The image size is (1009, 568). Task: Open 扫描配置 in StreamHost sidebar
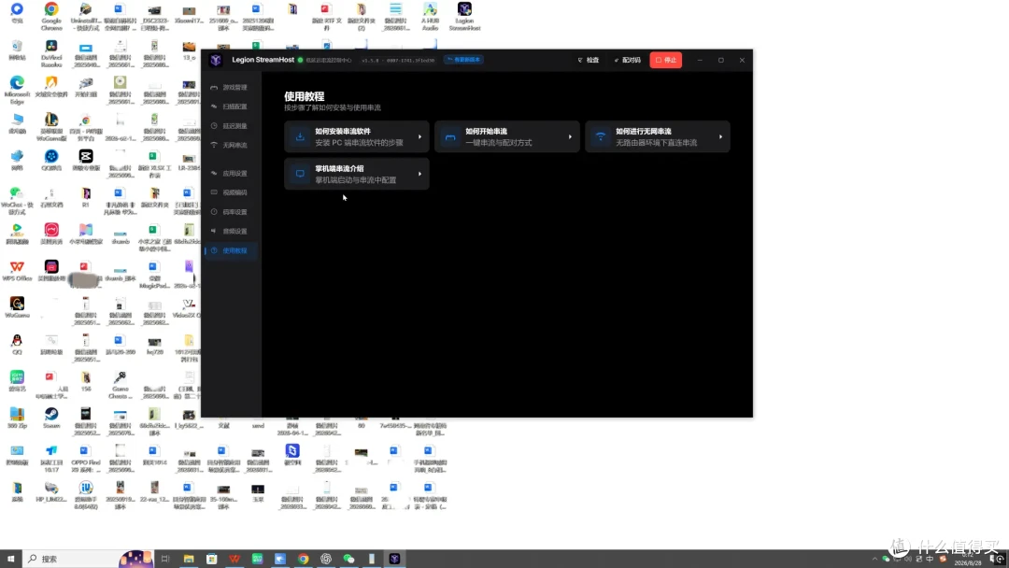pyautogui.click(x=231, y=106)
